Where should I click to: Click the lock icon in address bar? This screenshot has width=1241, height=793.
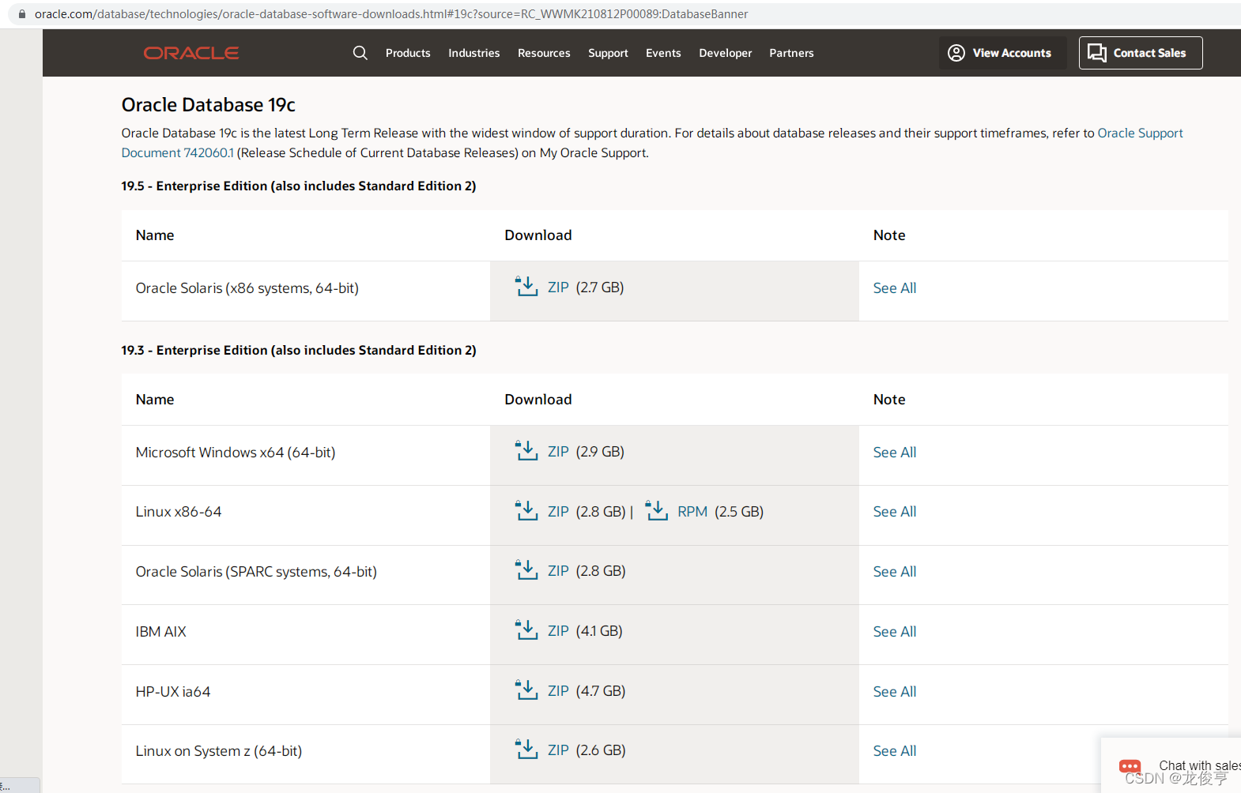coord(22,14)
